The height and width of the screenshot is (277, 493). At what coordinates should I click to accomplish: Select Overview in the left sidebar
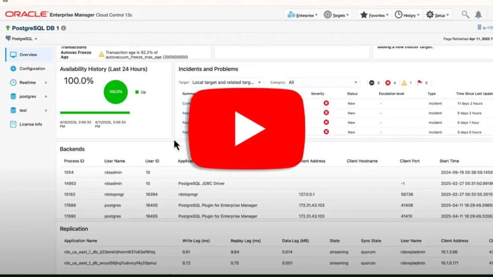[x=28, y=55]
